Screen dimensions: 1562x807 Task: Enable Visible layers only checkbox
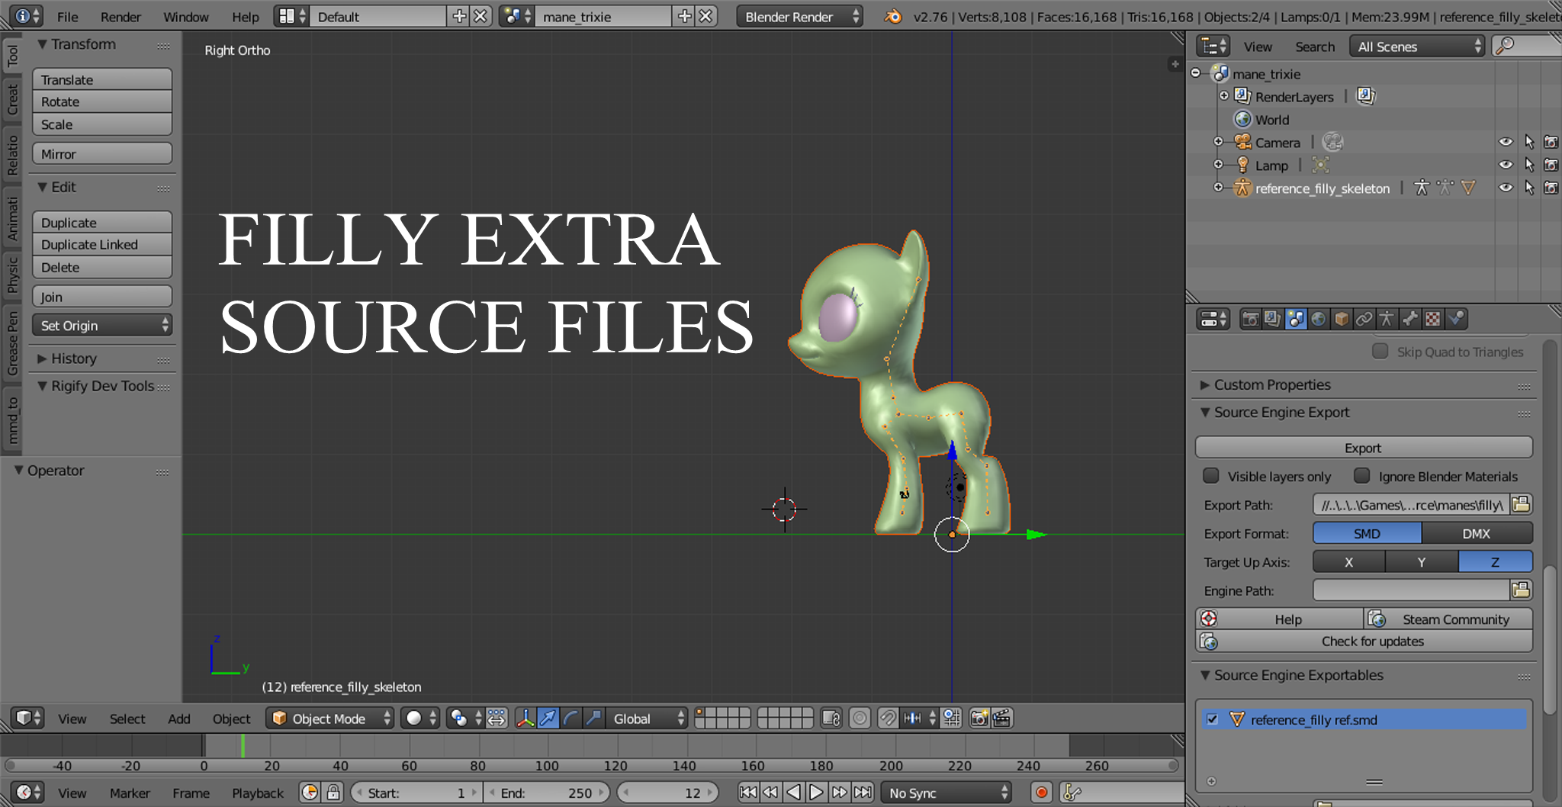[x=1211, y=476]
